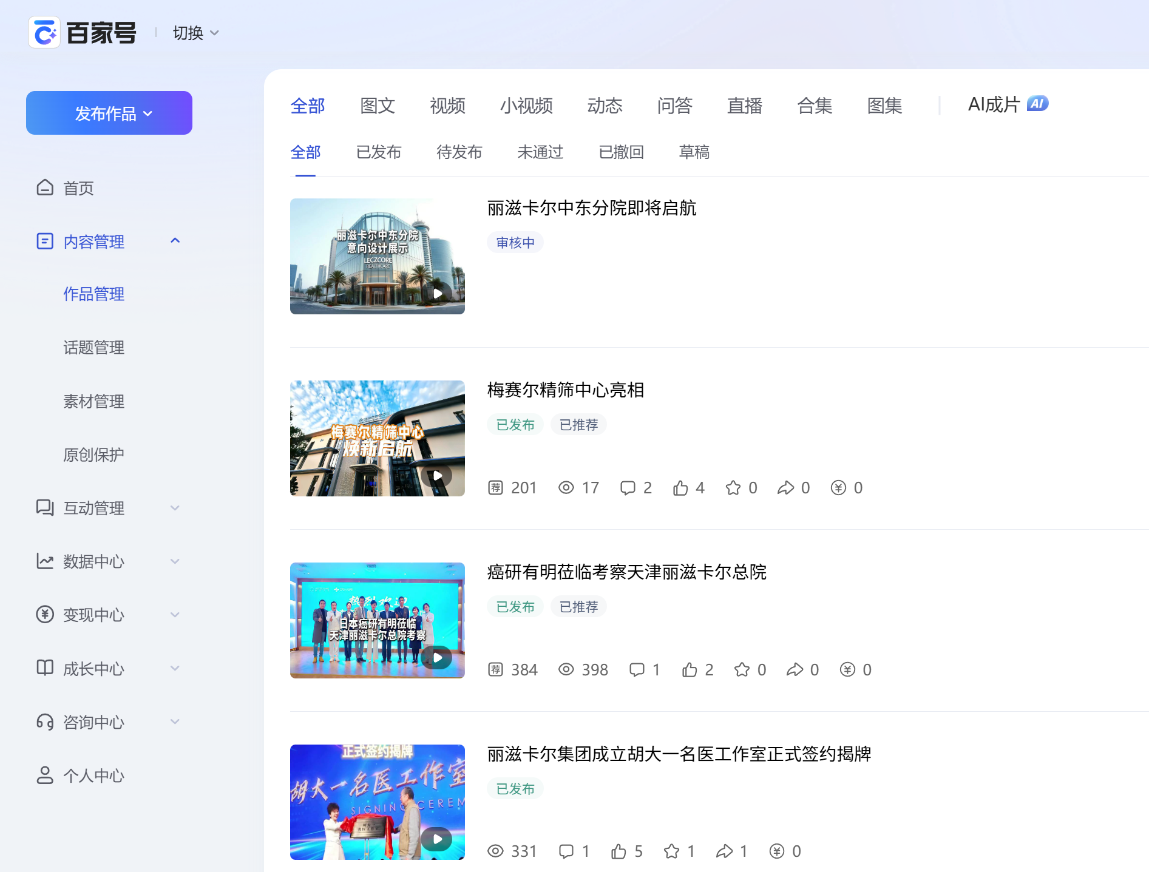Click the 个人中心 person icon
This screenshot has width=1149, height=872.
45,775
